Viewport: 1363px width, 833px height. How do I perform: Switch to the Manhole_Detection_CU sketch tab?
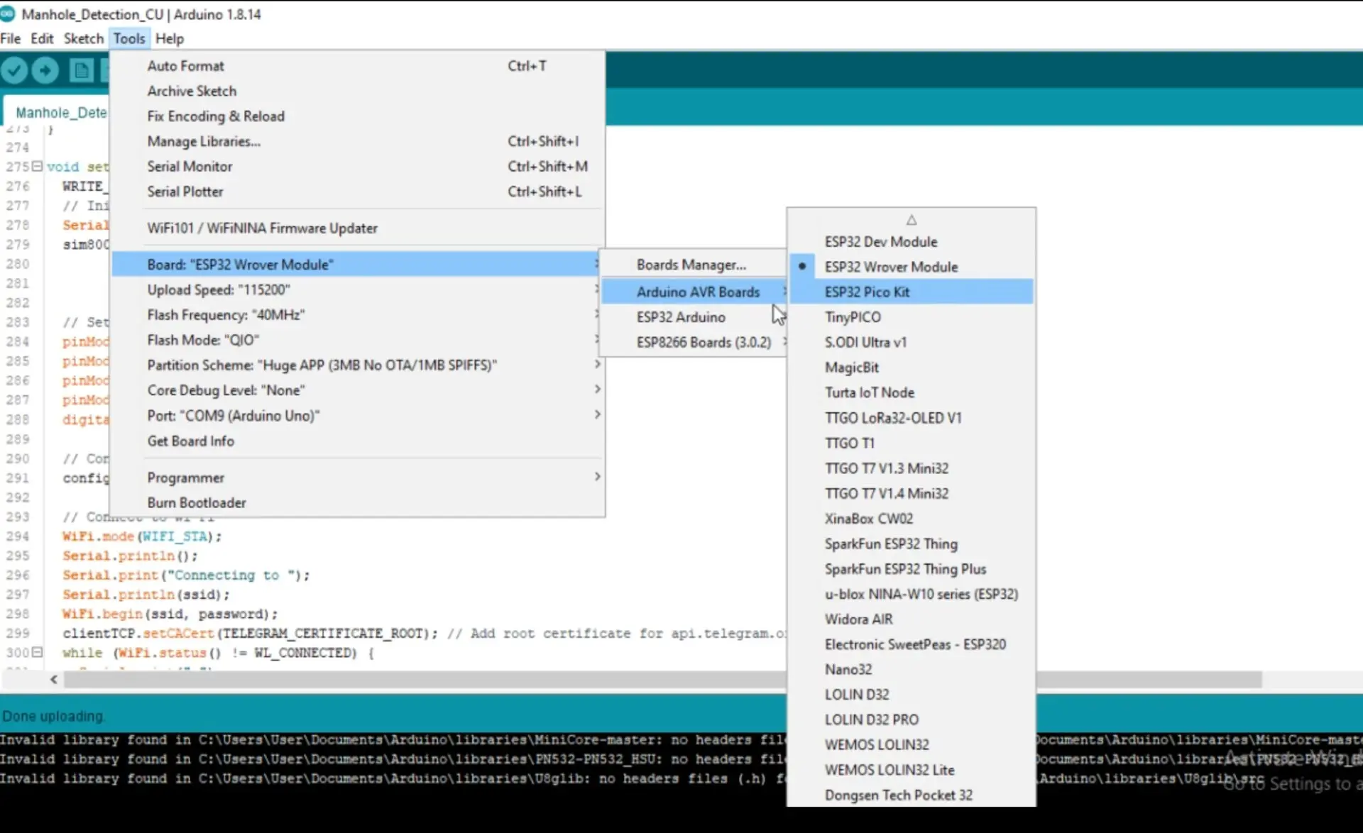57,112
